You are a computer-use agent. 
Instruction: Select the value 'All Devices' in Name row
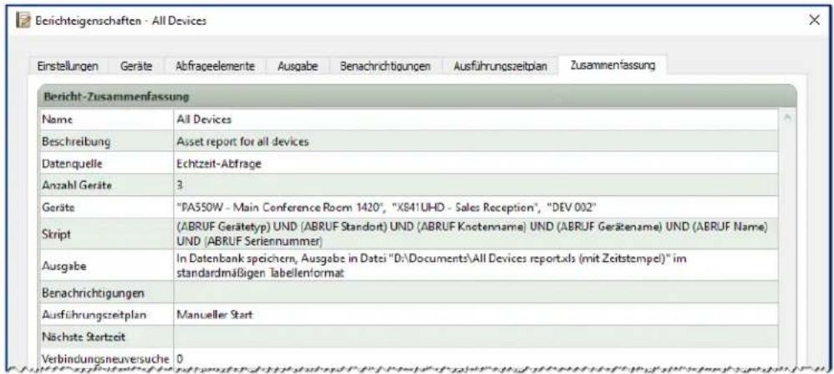click(204, 119)
